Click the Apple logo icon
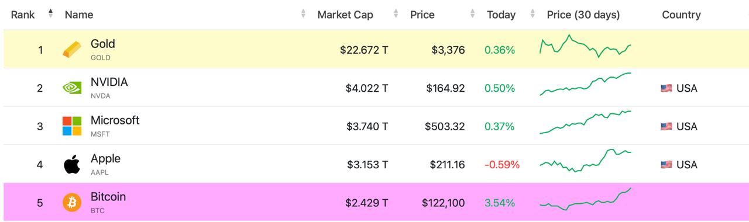 (x=72, y=164)
